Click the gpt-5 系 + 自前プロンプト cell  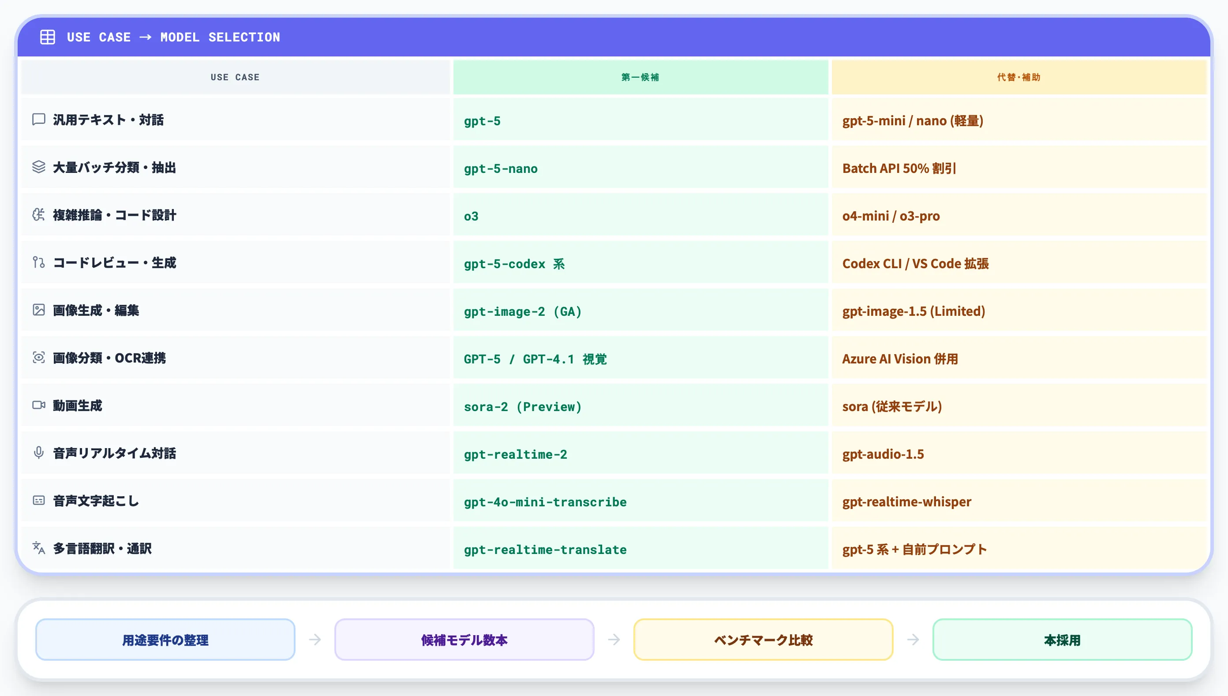[1019, 548]
